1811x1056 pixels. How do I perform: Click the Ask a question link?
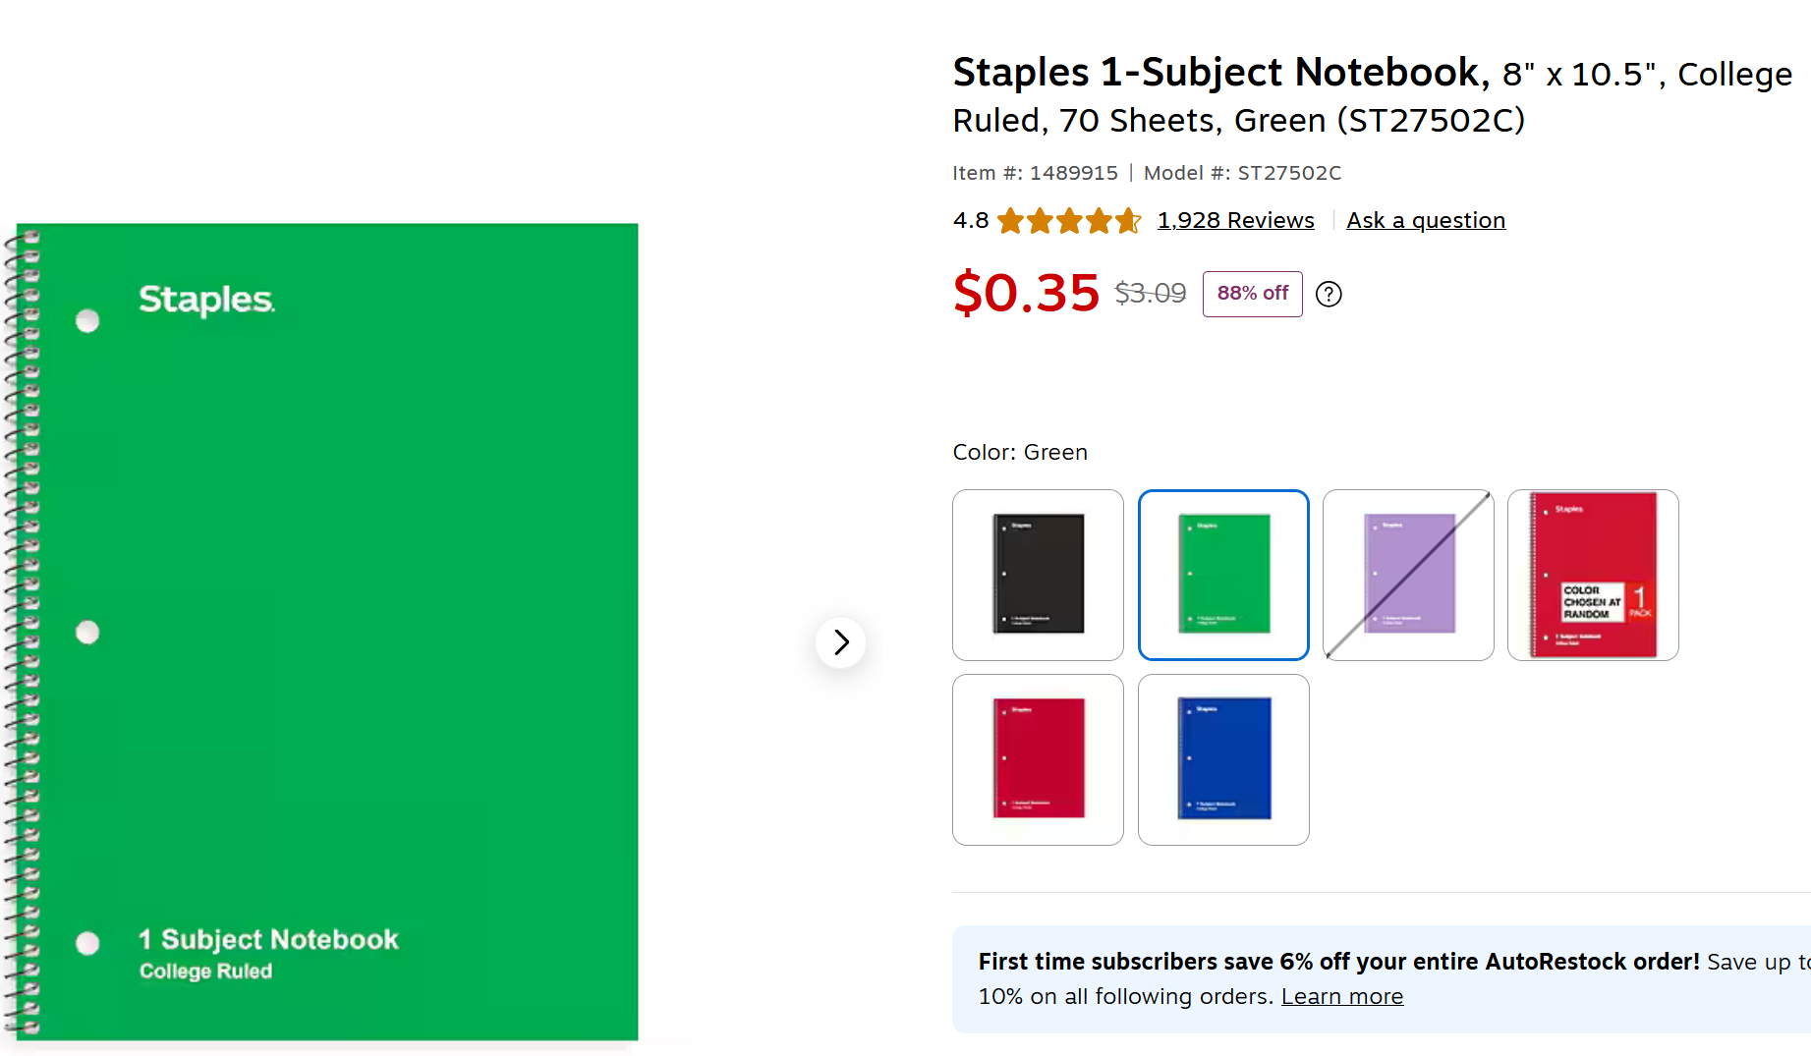[1426, 220]
